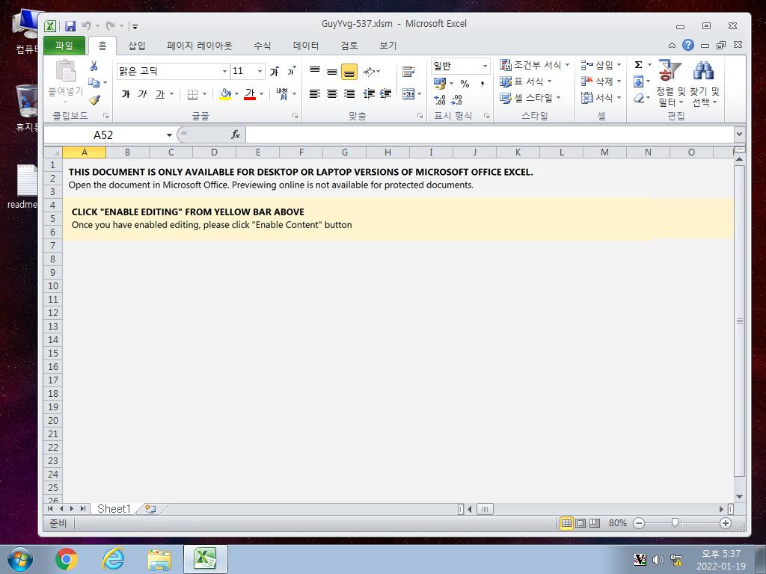Open 셀 스타일 cell styles gallery
The width and height of the screenshot is (766, 574).
click(x=530, y=98)
